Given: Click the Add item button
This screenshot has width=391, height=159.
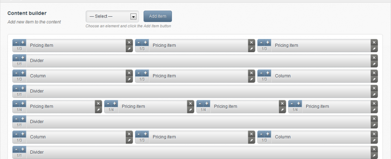Looking at the screenshot, I should tap(158, 16).
